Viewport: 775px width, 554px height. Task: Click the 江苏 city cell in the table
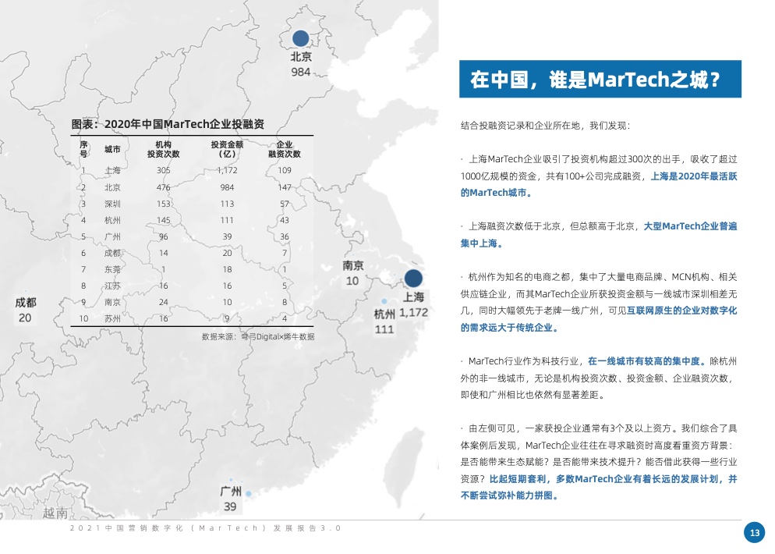pos(112,286)
